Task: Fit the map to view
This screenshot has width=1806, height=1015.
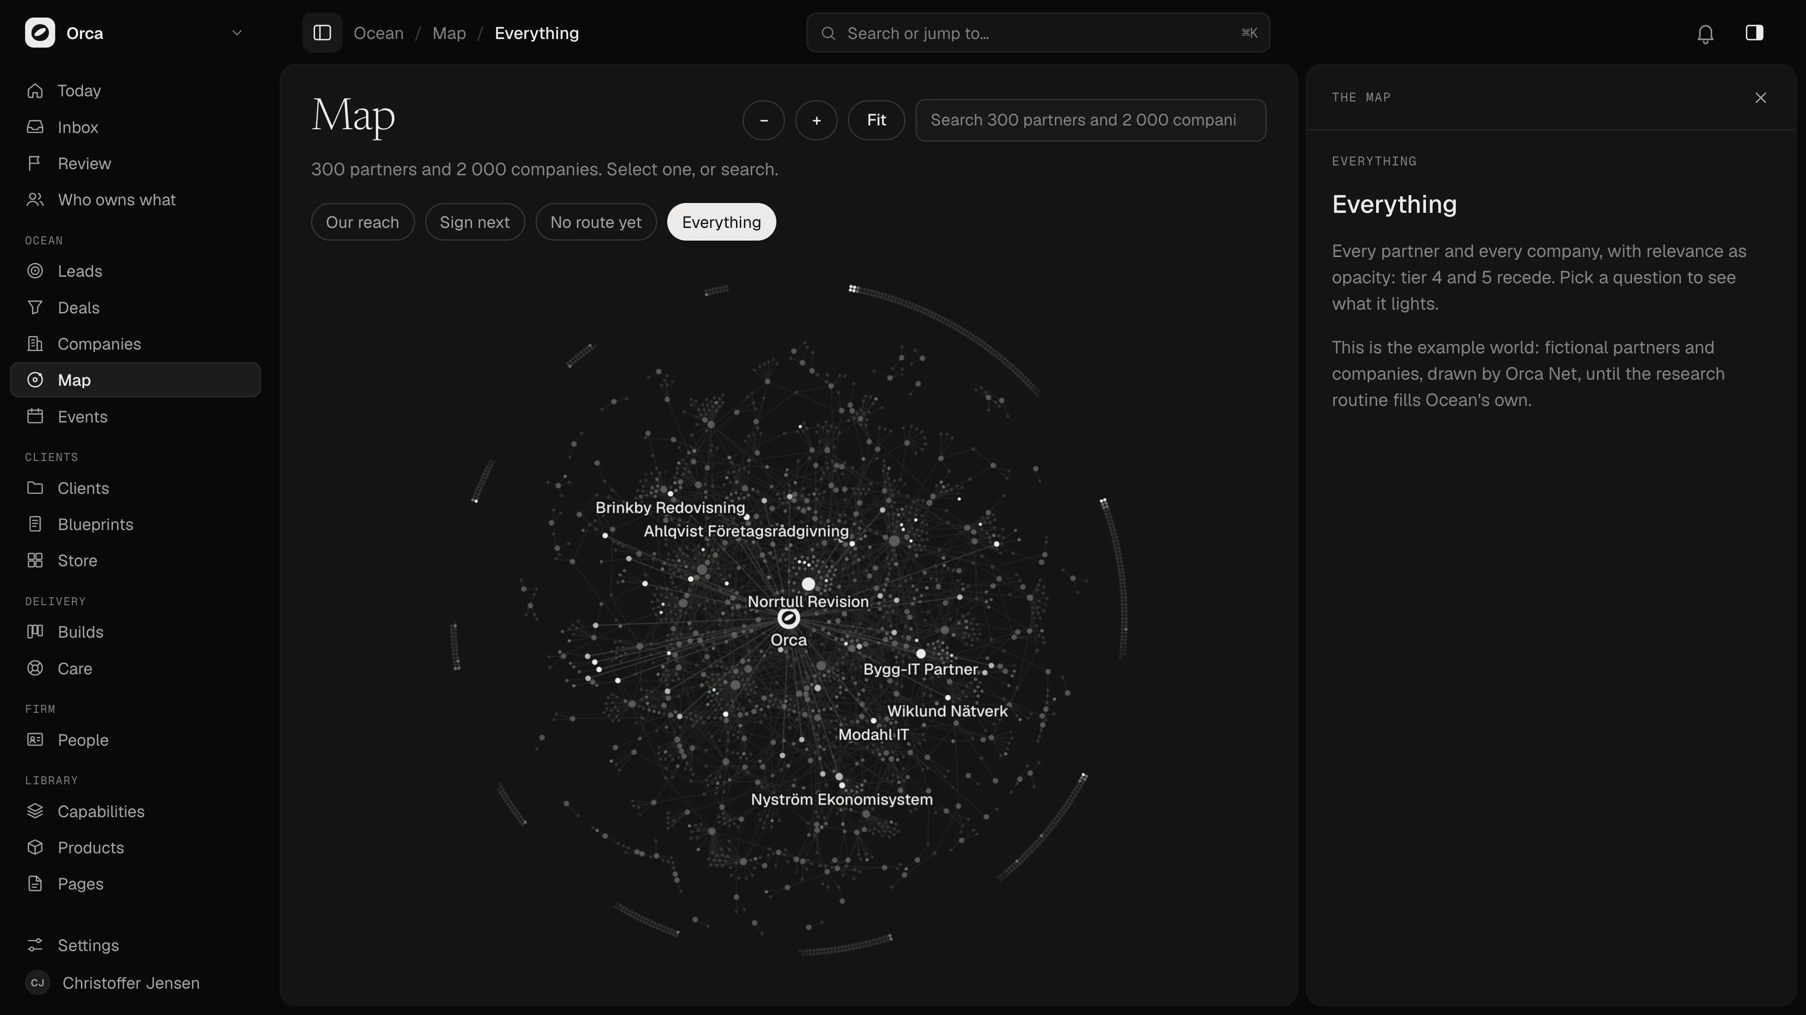Action: [x=876, y=120]
